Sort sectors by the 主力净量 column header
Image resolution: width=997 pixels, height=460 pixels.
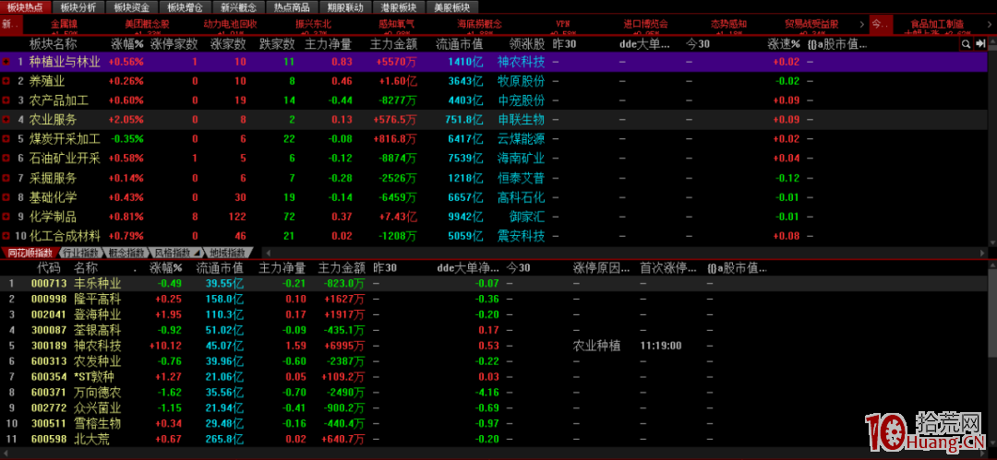click(x=328, y=44)
